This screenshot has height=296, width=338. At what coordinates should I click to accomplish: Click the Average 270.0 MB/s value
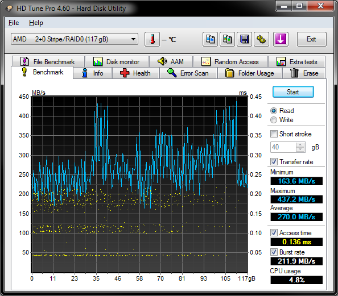coord(296,217)
